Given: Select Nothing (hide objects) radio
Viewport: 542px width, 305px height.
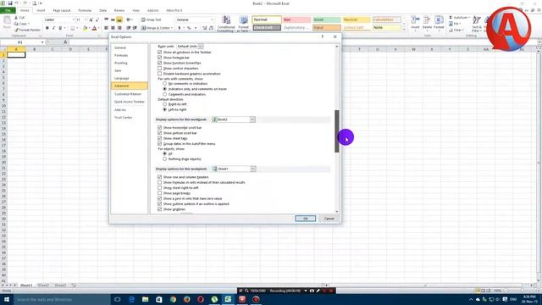Looking at the screenshot, I should pos(164,159).
